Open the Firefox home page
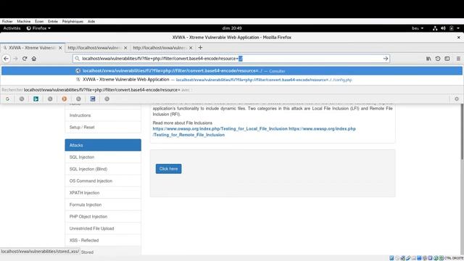This screenshot has width=464, height=261. coord(34,59)
